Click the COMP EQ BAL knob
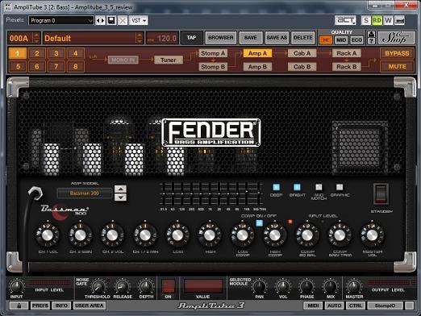 307,235
